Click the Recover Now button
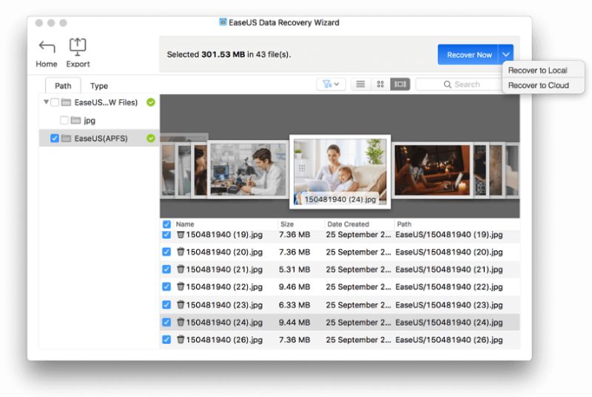This screenshot has height=397, width=592. [x=468, y=55]
